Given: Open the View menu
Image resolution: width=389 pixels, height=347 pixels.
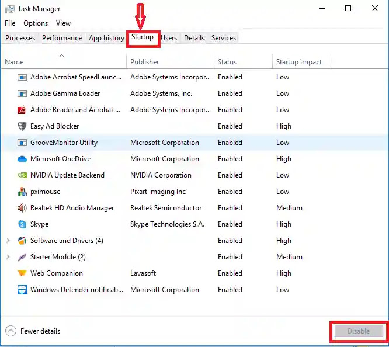Looking at the screenshot, I should coord(63,23).
